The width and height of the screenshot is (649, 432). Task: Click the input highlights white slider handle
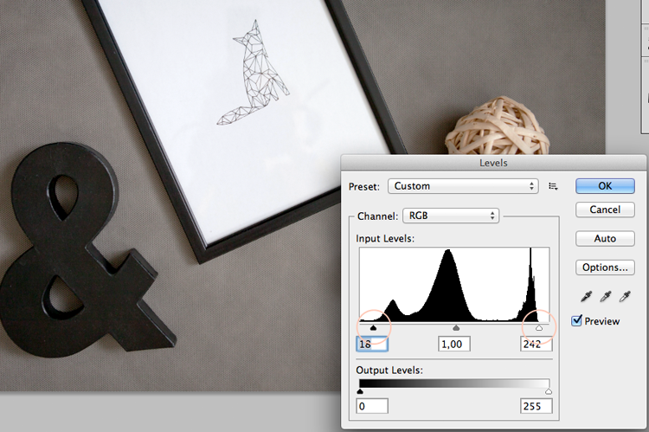pyautogui.click(x=539, y=327)
